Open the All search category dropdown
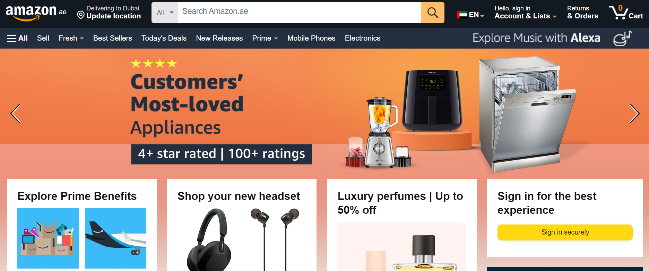Image resolution: width=649 pixels, height=271 pixels. (x=165, y=12)
